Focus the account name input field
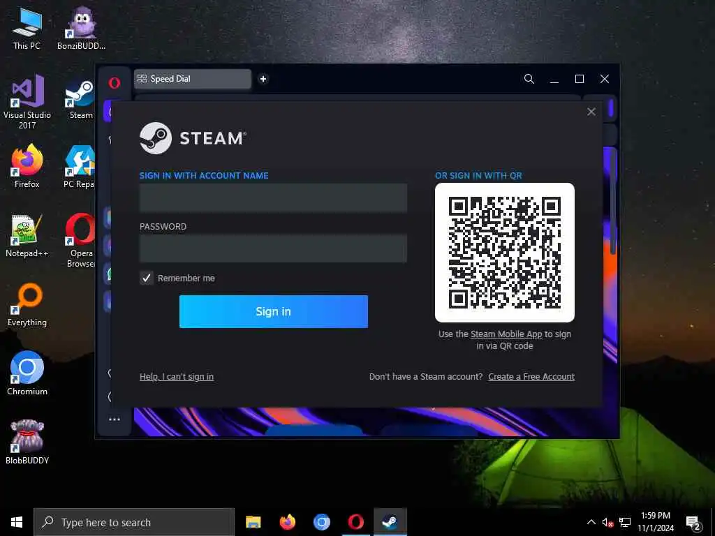715x536 pixels. coord(273,198)
